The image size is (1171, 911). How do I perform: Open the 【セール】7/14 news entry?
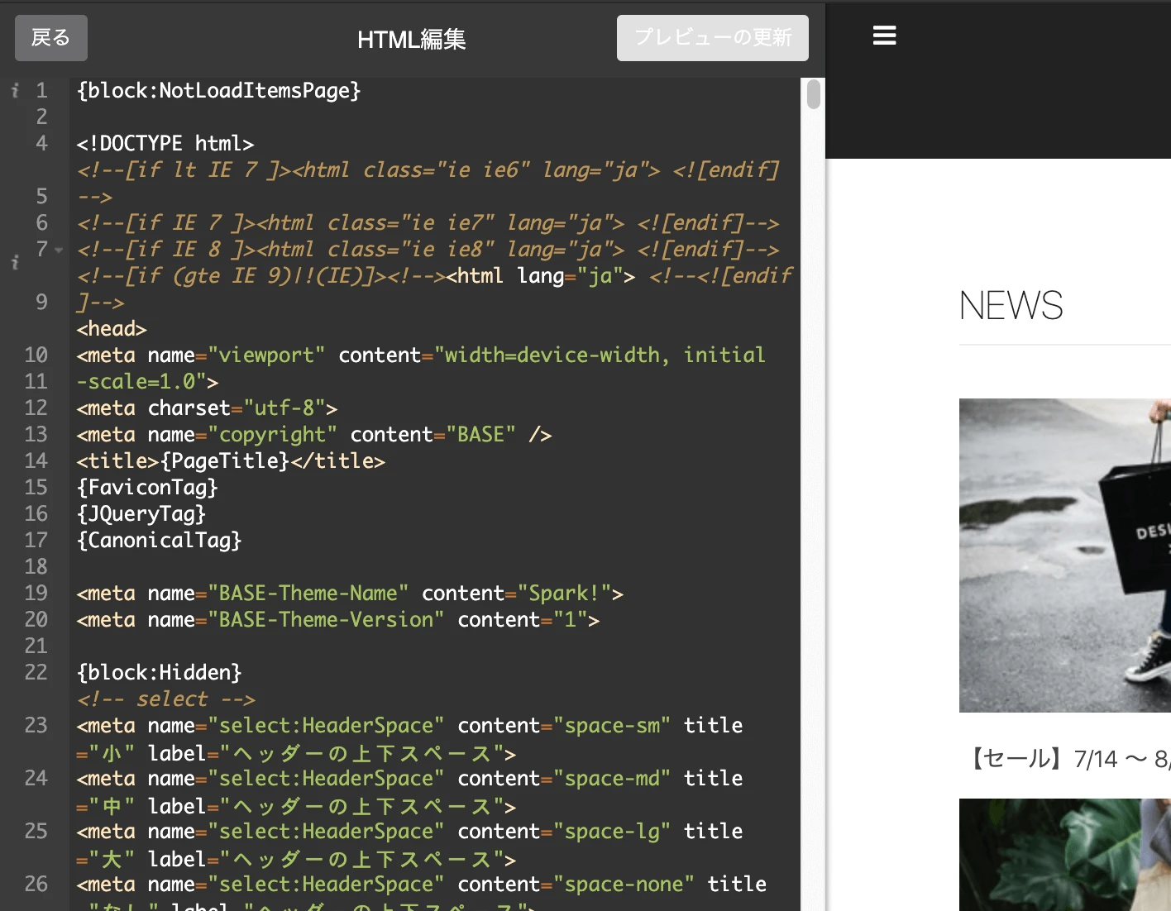point(1067,760)
